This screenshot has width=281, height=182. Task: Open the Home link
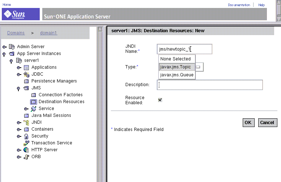click(x=7, y=4)
